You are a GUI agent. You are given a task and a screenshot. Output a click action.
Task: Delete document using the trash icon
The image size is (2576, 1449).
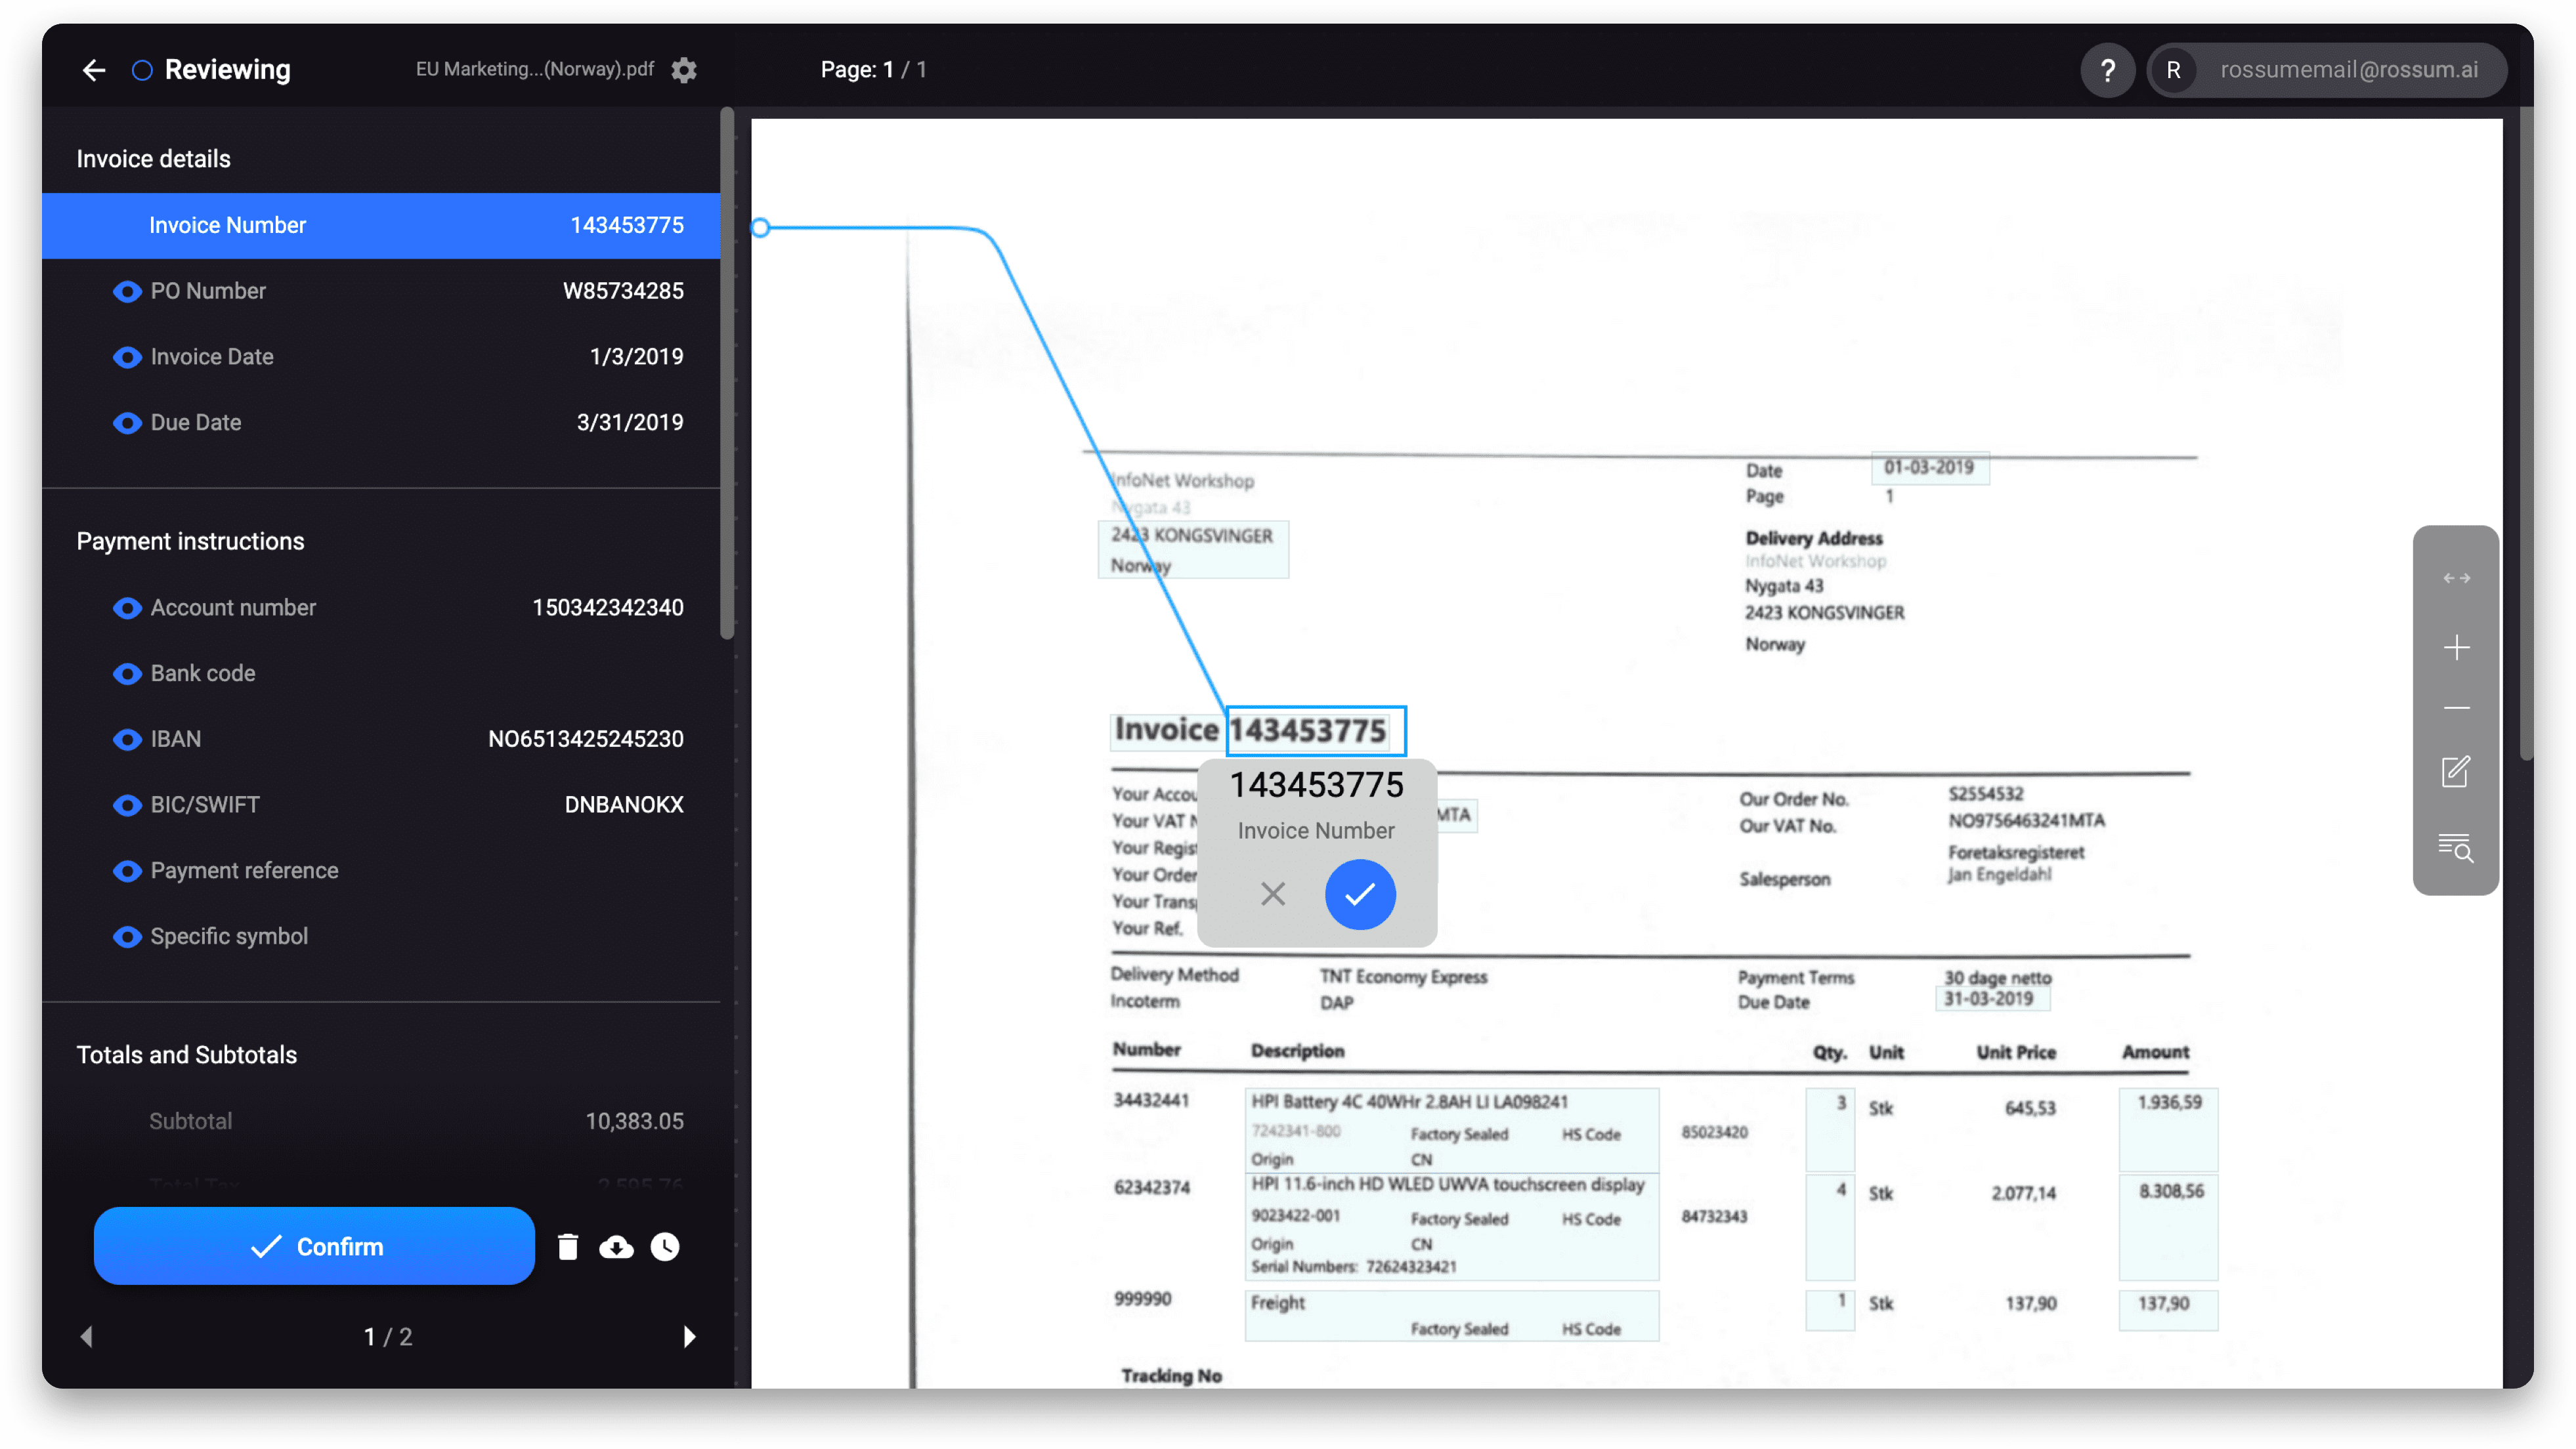[568, 1246]
